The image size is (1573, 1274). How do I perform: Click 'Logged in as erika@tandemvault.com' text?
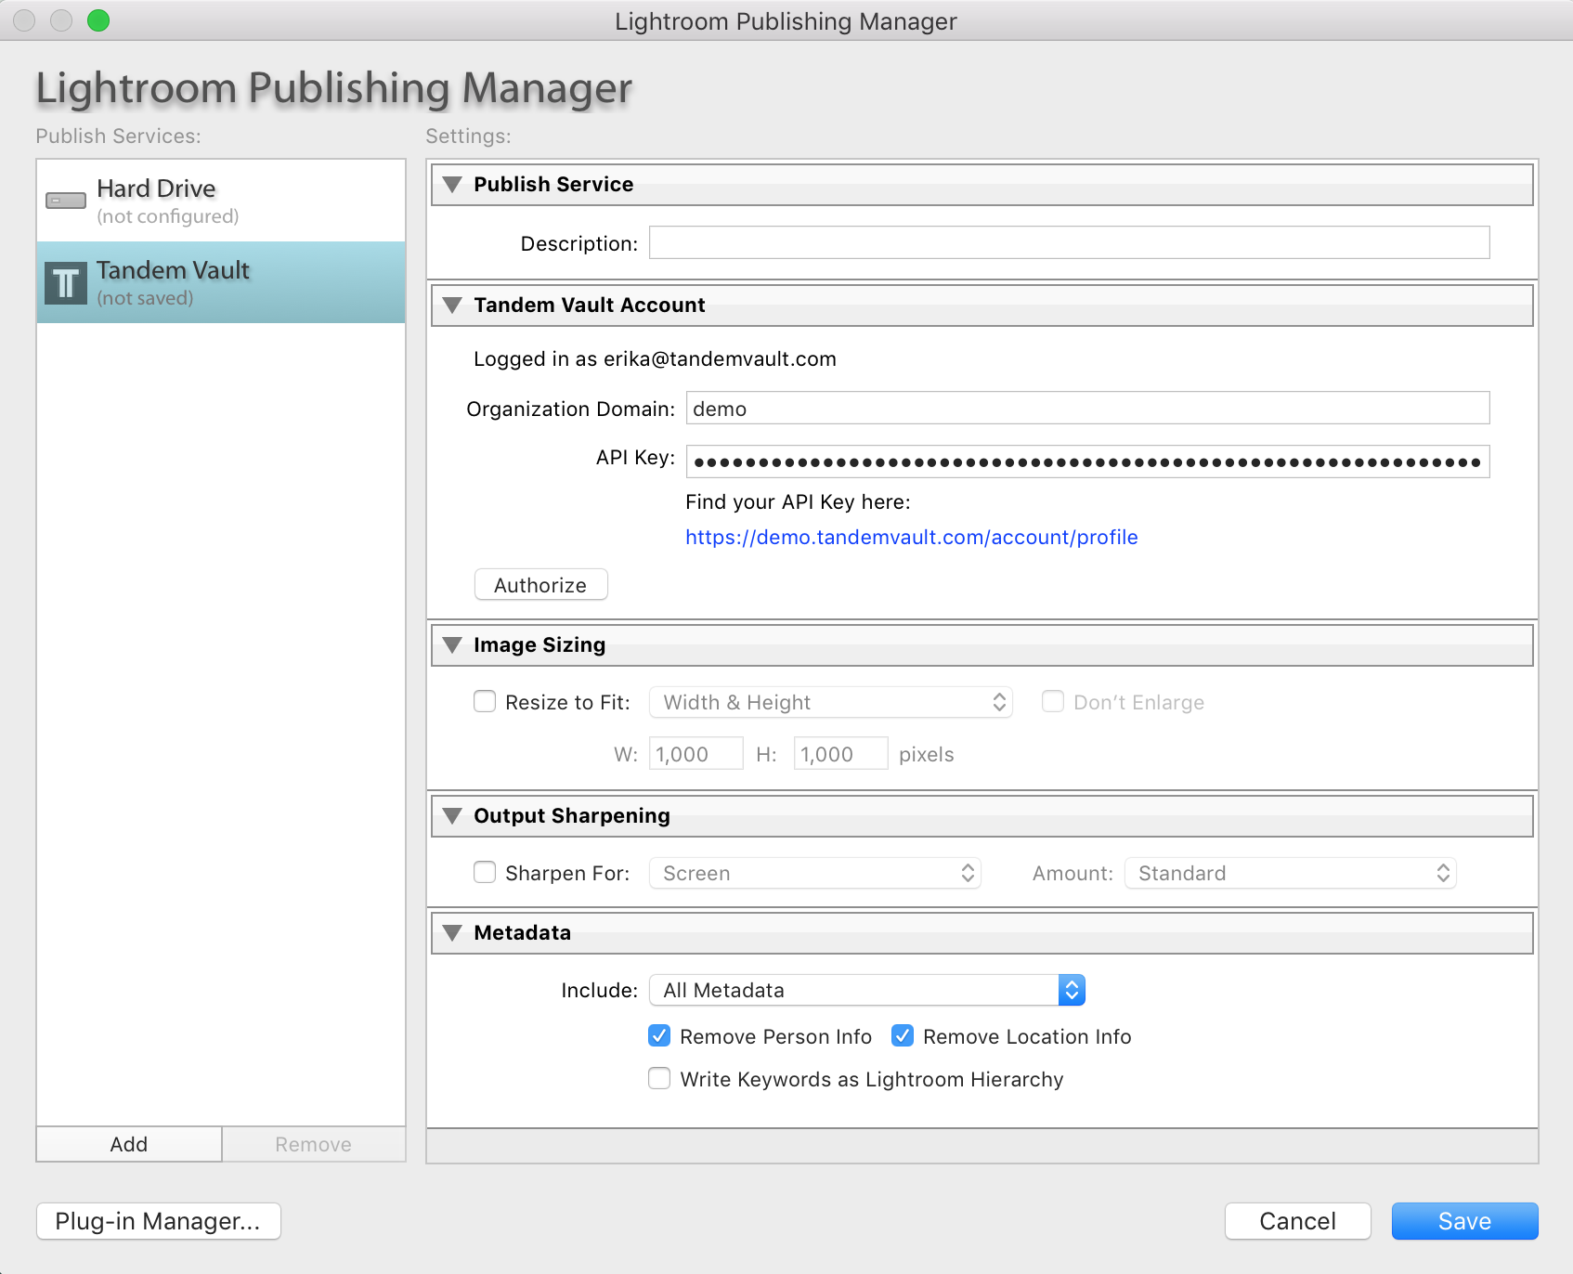[655, 358]
